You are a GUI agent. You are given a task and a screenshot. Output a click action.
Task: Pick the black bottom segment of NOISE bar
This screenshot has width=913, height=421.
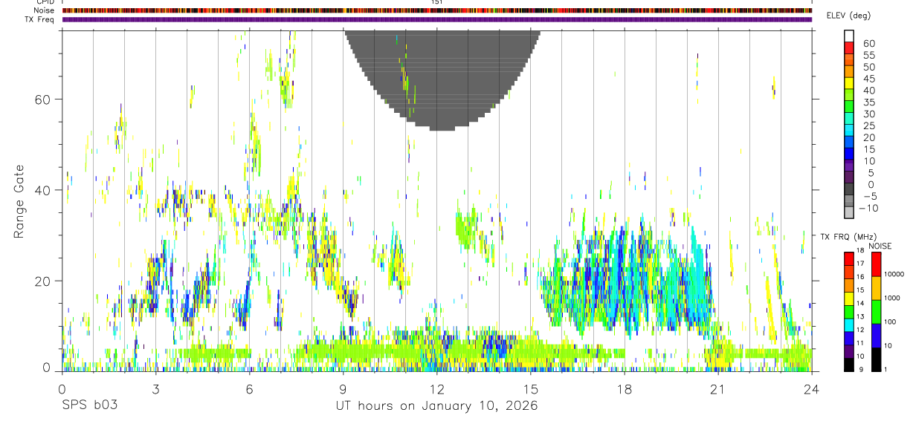coord(876,359)
